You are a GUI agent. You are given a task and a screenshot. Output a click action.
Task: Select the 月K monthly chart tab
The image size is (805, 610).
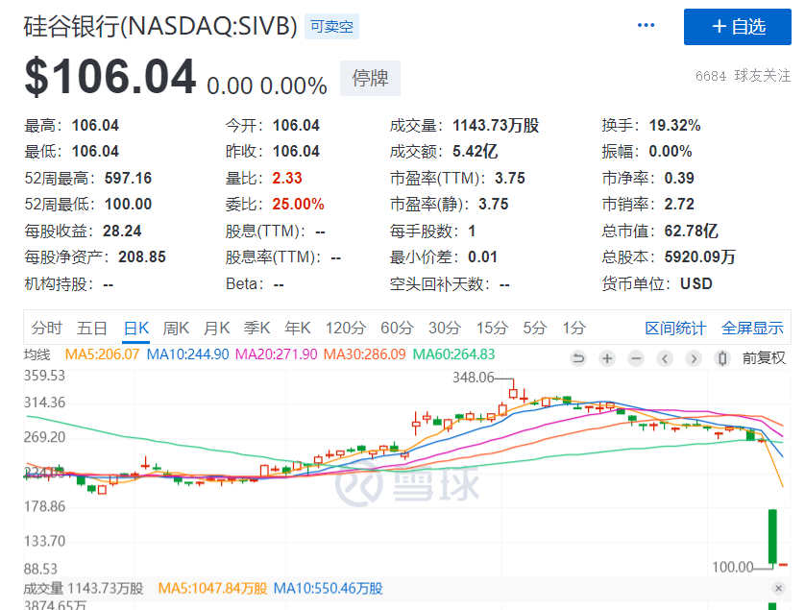[217, 328]
